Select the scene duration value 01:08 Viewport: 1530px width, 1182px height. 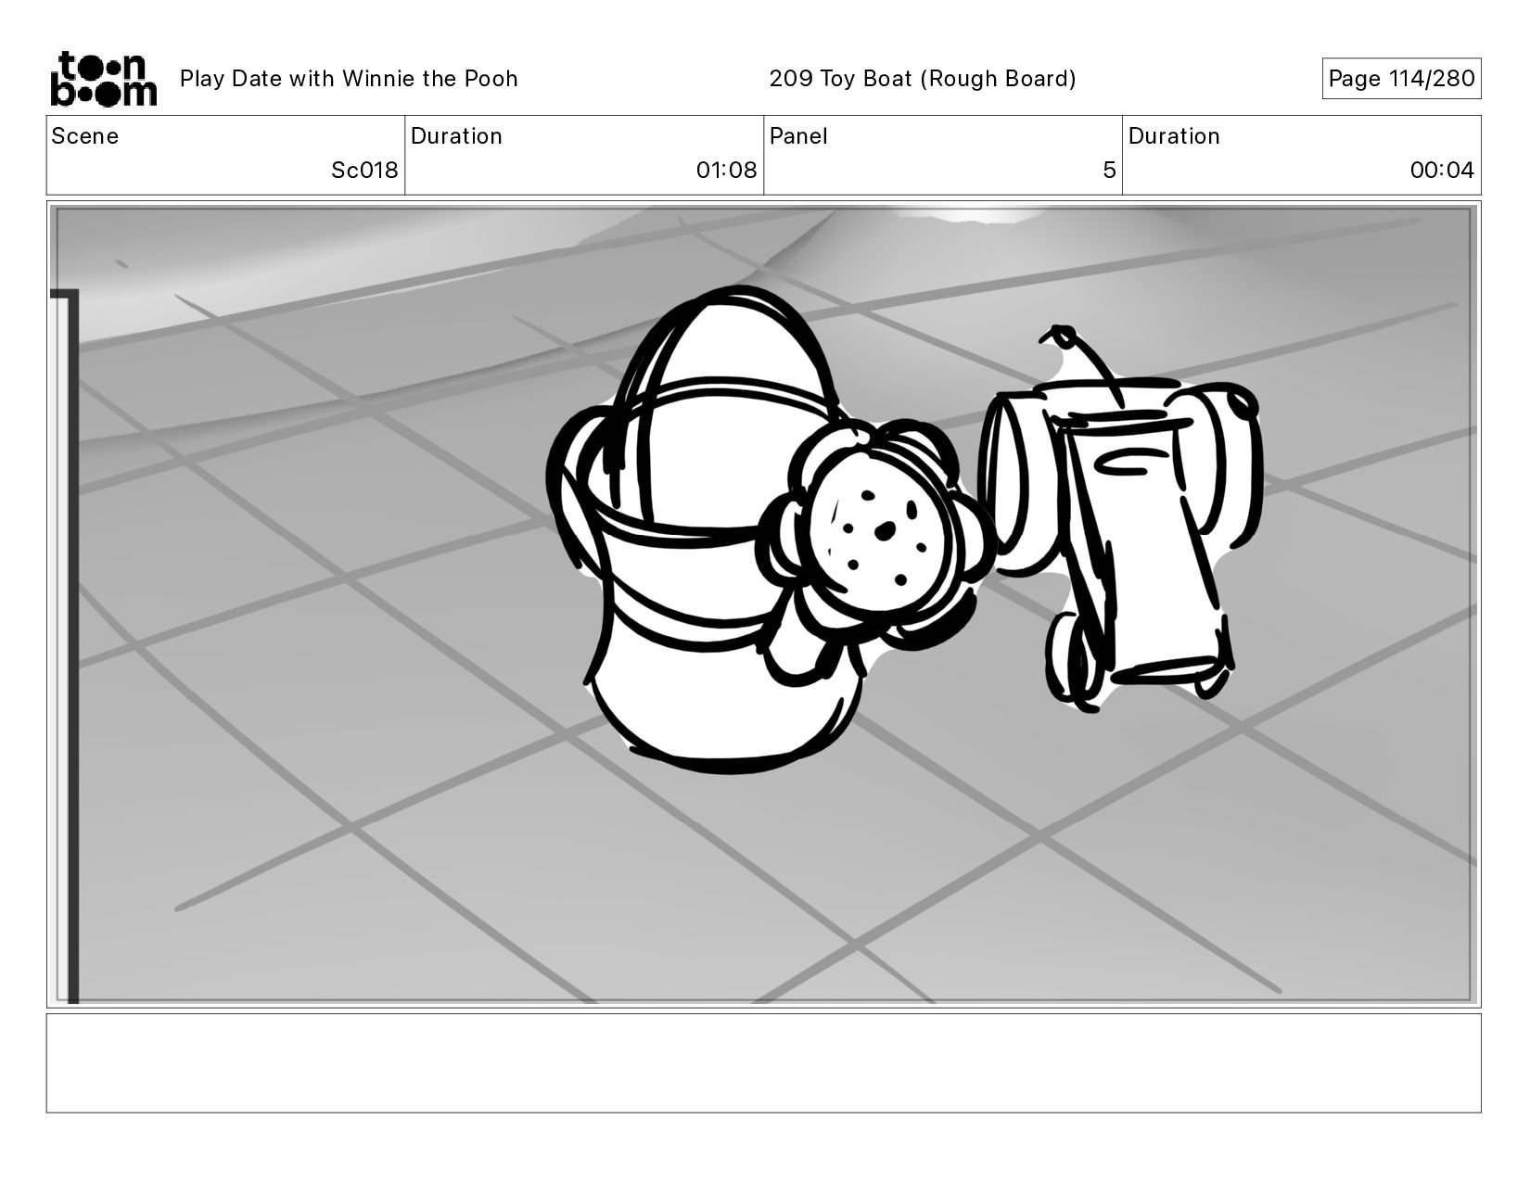click(x=726, y=171)
